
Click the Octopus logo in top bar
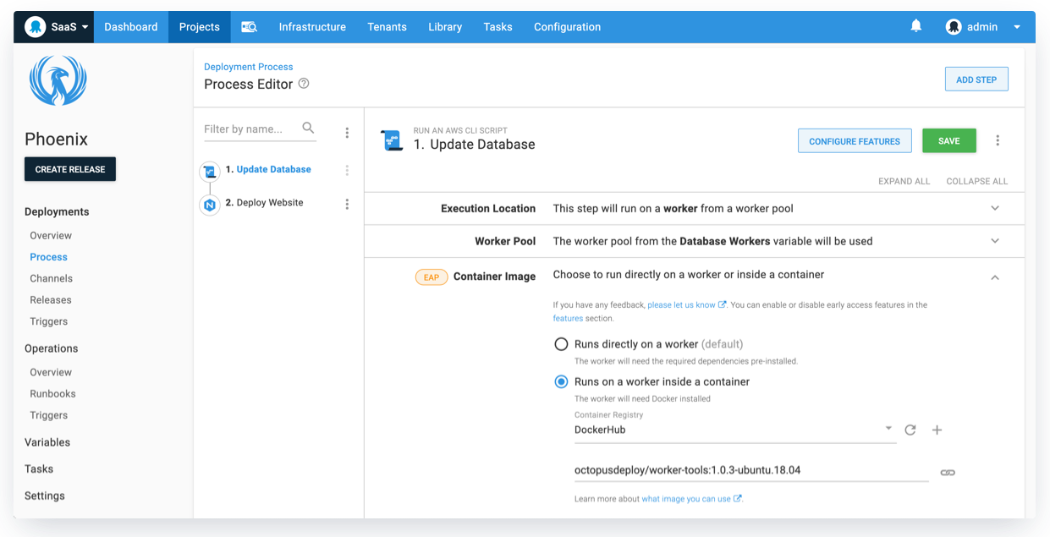35,27
